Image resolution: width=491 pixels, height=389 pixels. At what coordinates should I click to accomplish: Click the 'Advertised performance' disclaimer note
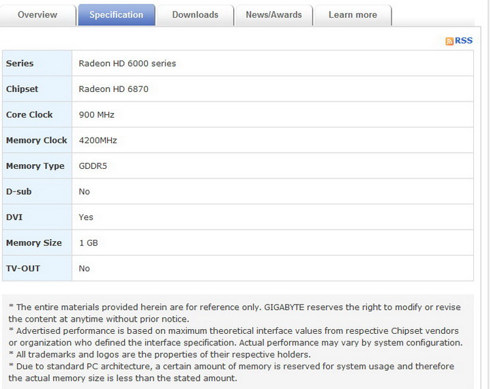(x=235, y=337)
